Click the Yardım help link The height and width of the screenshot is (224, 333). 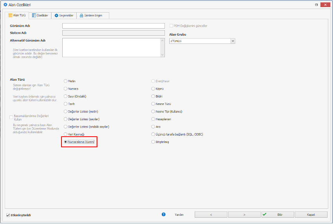[x=179, y=215]
